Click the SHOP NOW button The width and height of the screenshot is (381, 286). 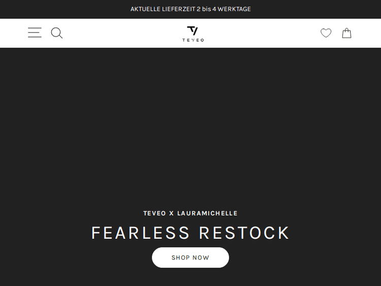tap(190, 258)
